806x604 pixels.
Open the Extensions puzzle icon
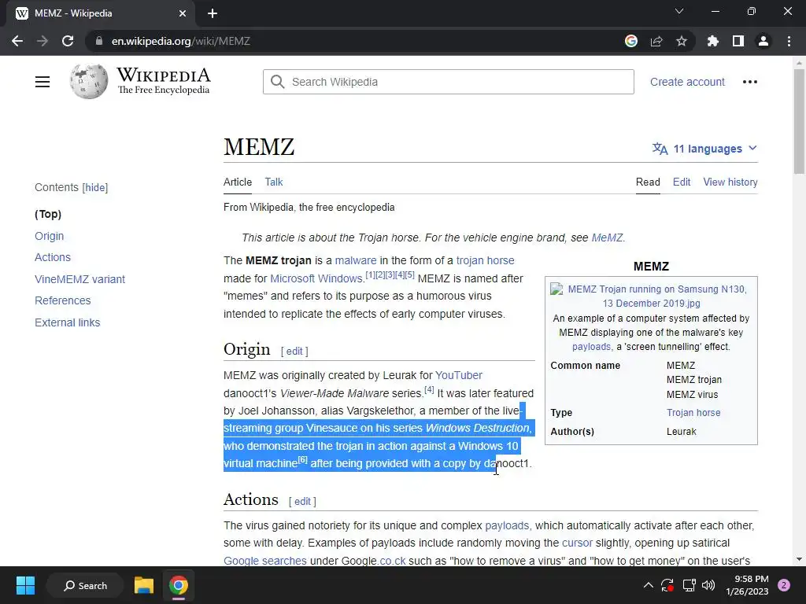(712, 41)
